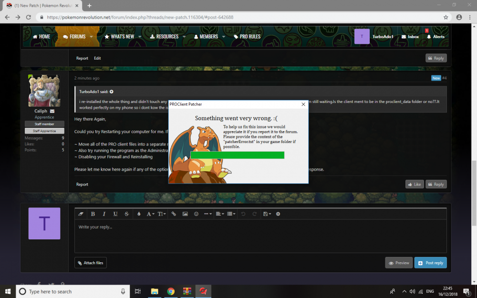Open Chrome from the Windows taskbar
This screenshot has height=298, width=477.
pyautogui.click(x=171, y=291)
